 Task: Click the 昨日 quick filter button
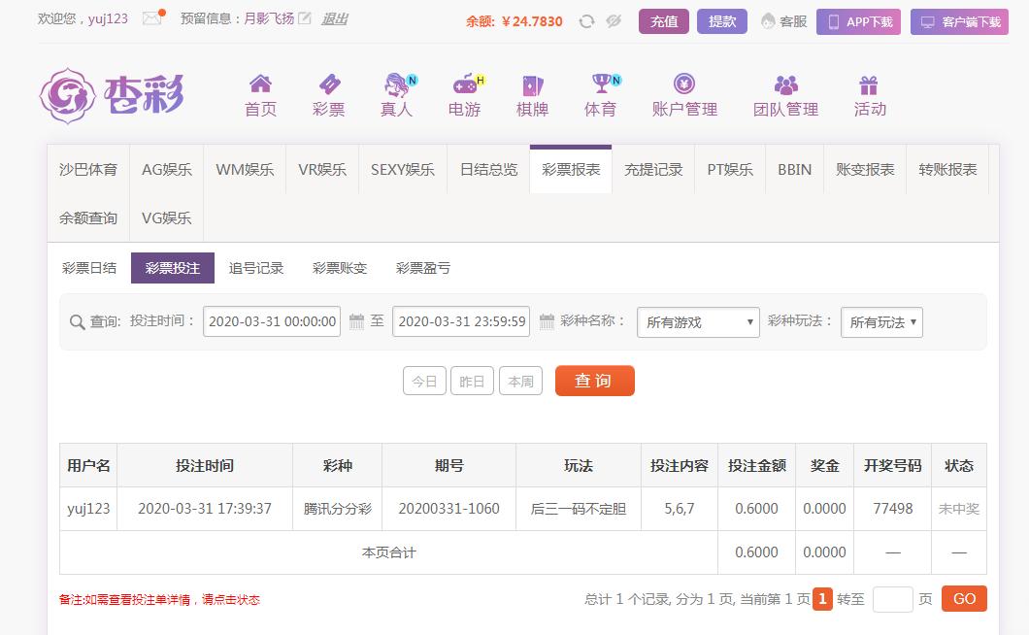(472, 381)
